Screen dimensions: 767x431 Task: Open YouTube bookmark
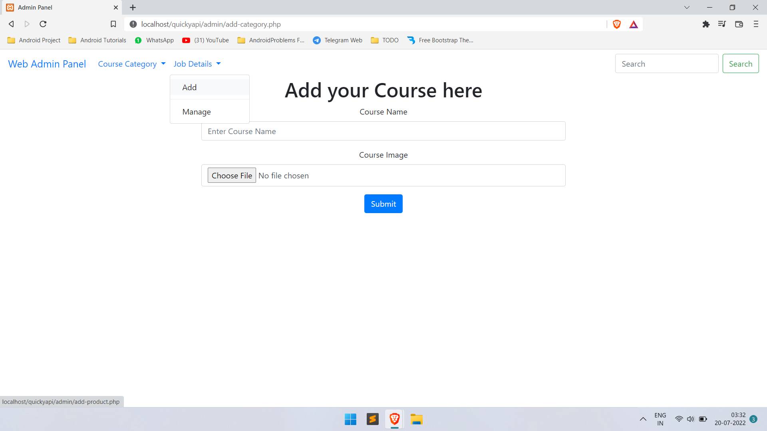click(206, 40)
